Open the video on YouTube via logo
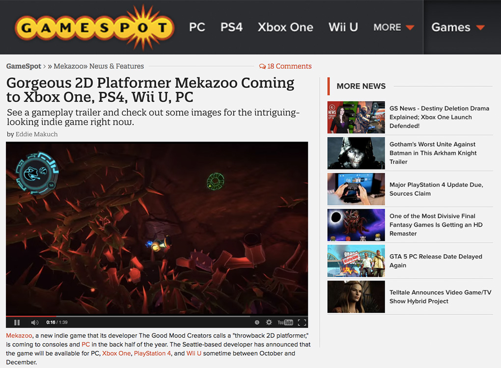Image resolution: width=501 pixels, height=368 pixels. pyautogui.click(x=285, y=322)
